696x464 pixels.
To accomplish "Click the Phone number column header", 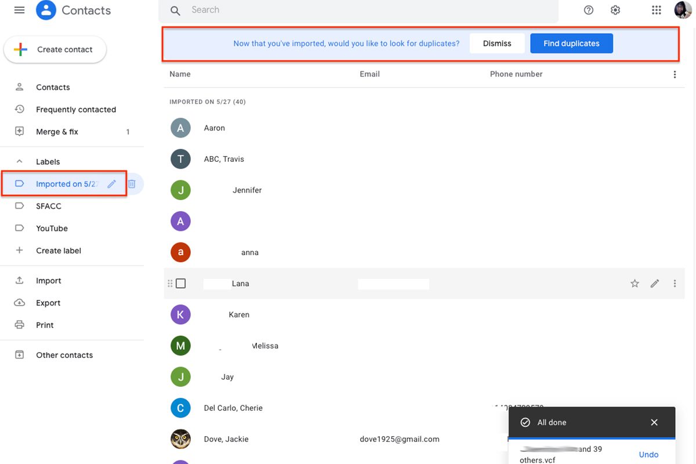I will [x=516, y=74].
